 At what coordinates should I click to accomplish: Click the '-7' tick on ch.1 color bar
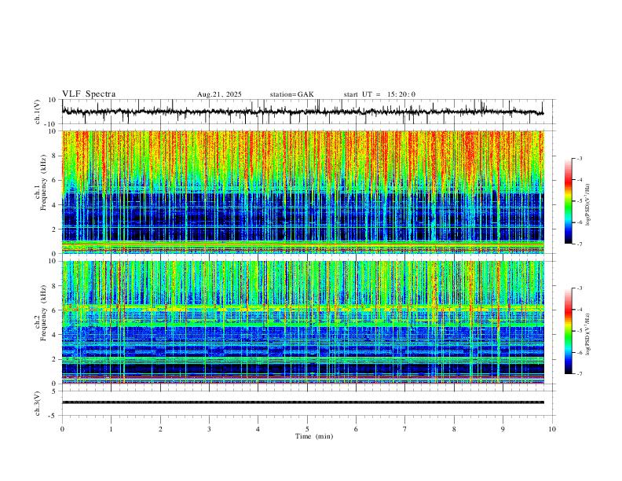point(580,244)
